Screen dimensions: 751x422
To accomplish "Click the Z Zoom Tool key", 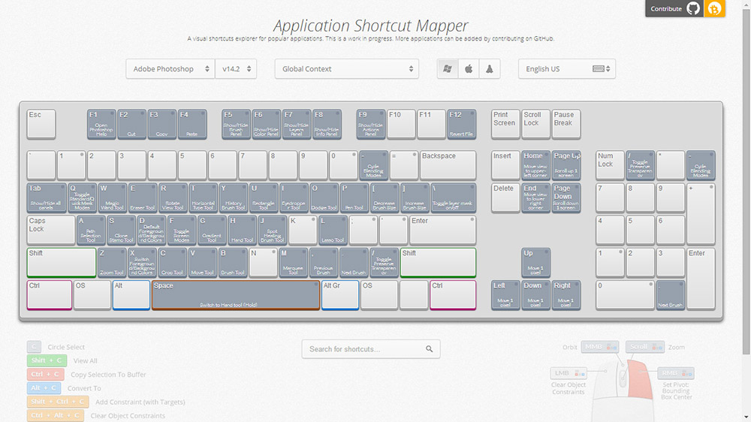I will click(112, 262).
